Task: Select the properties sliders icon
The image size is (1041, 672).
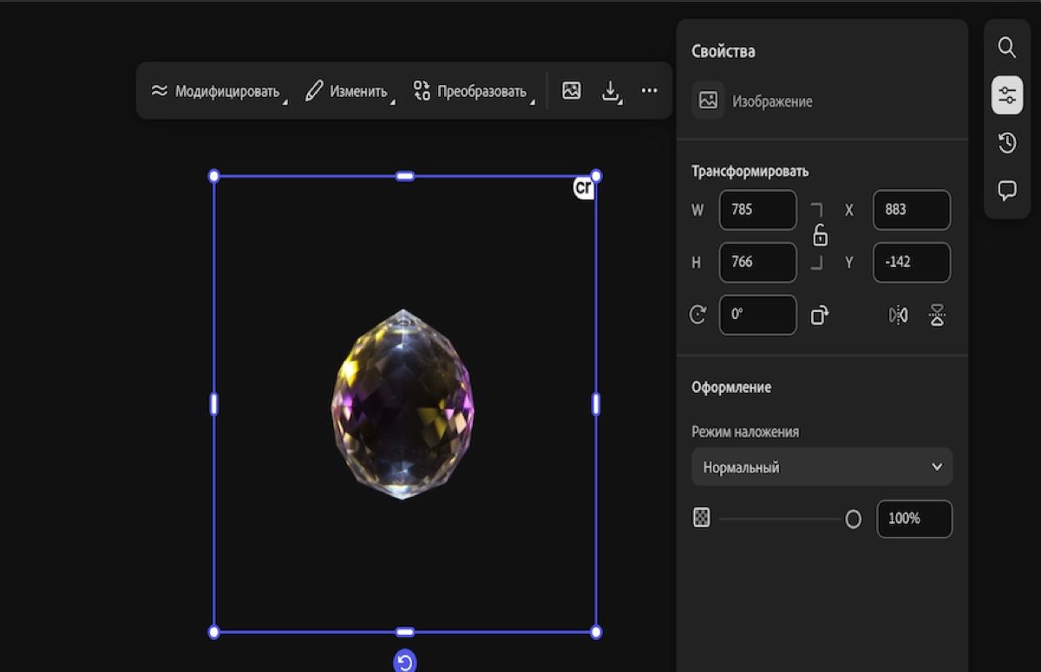Action: pyautogui.click(x=1006, y=95)
